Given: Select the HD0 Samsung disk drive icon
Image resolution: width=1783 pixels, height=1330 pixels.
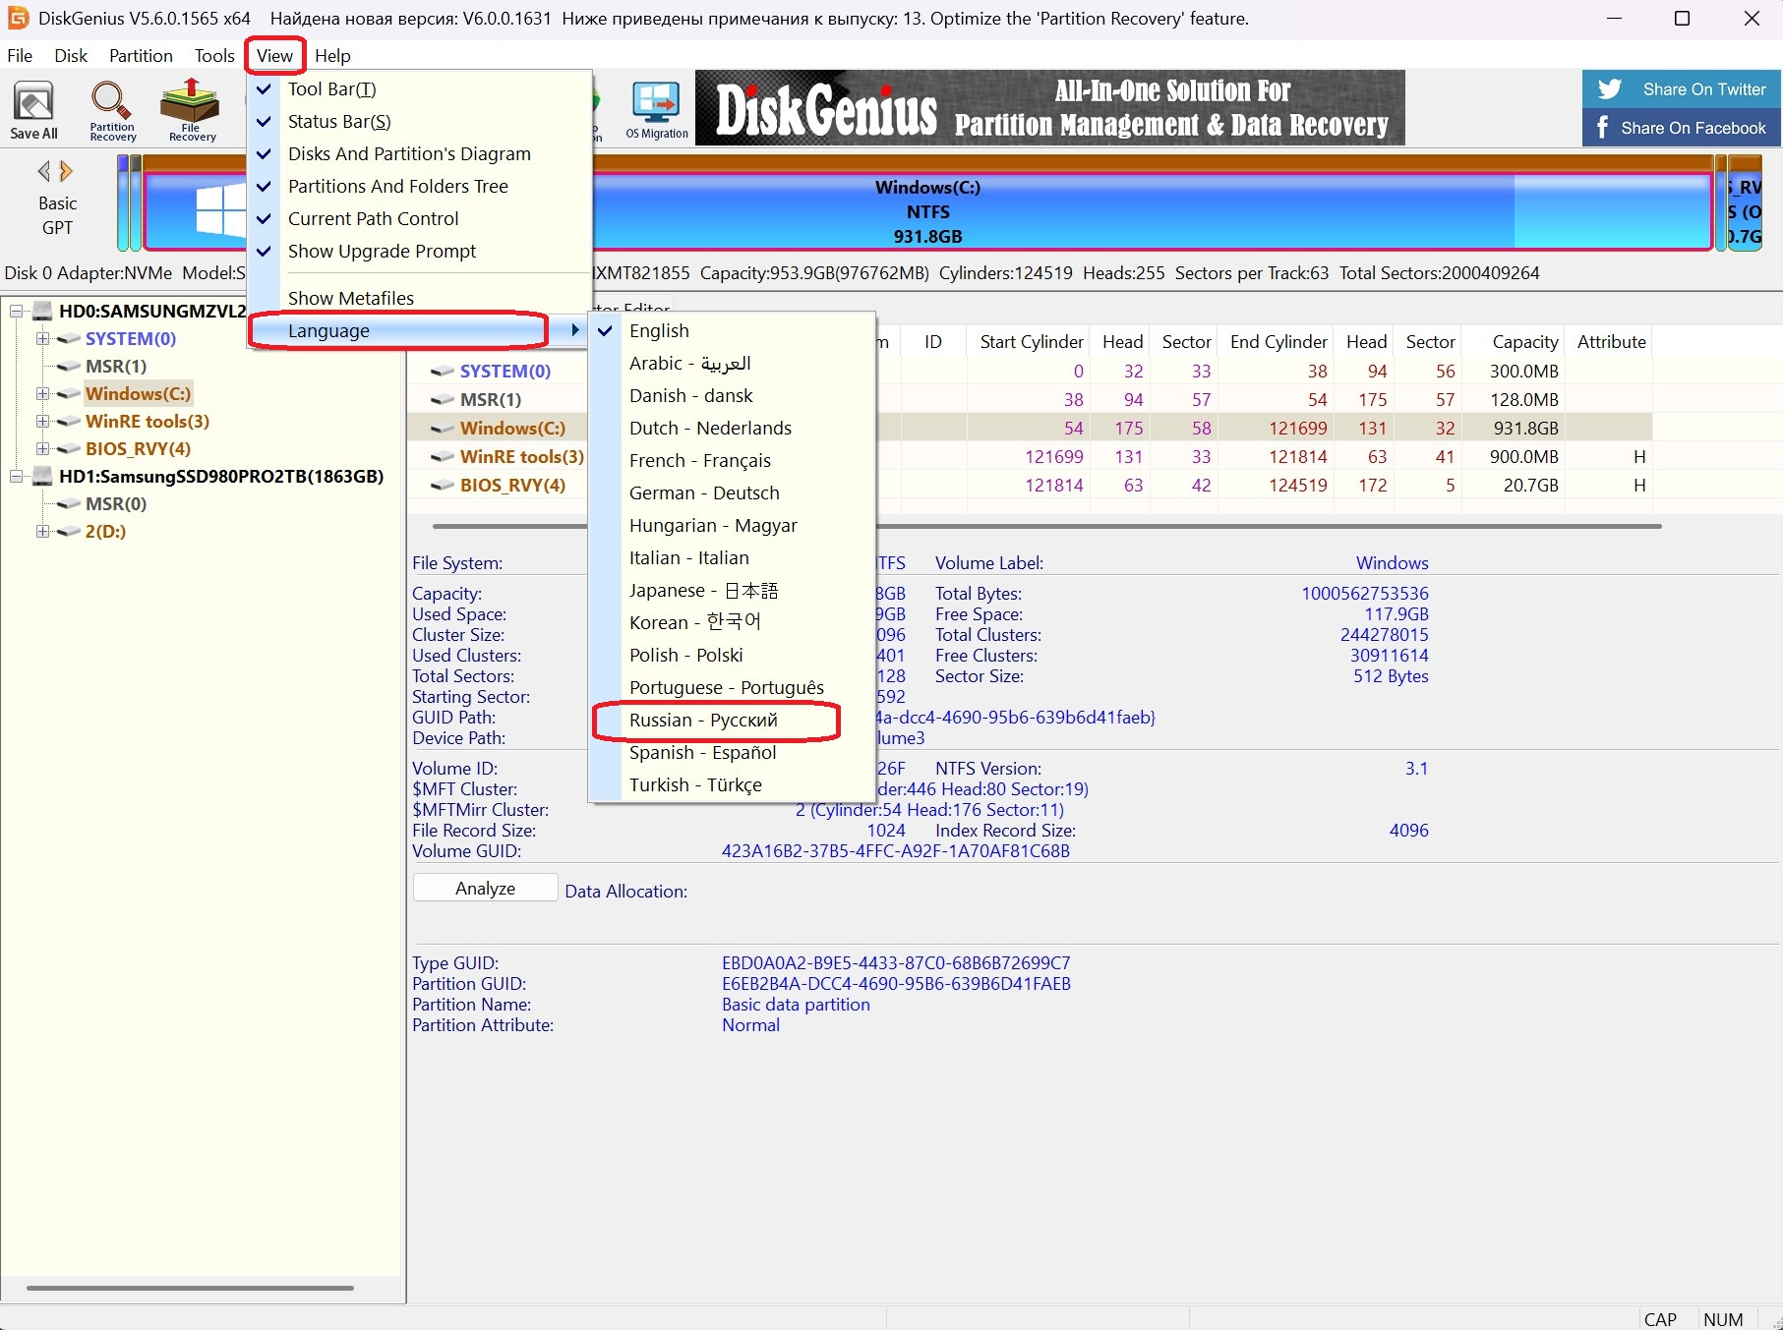Looking at the screenshot, I should click(x=42, y=312).
